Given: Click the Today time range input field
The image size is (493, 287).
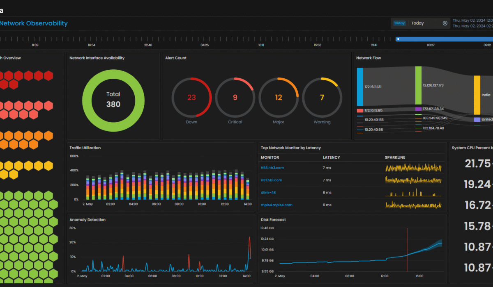Looking at the screenshot, I should coord(425,23).
